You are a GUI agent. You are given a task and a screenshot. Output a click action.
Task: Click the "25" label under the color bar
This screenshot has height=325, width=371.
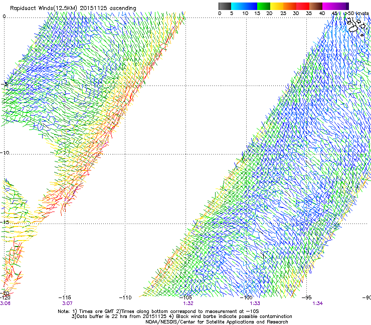[283, 13]
